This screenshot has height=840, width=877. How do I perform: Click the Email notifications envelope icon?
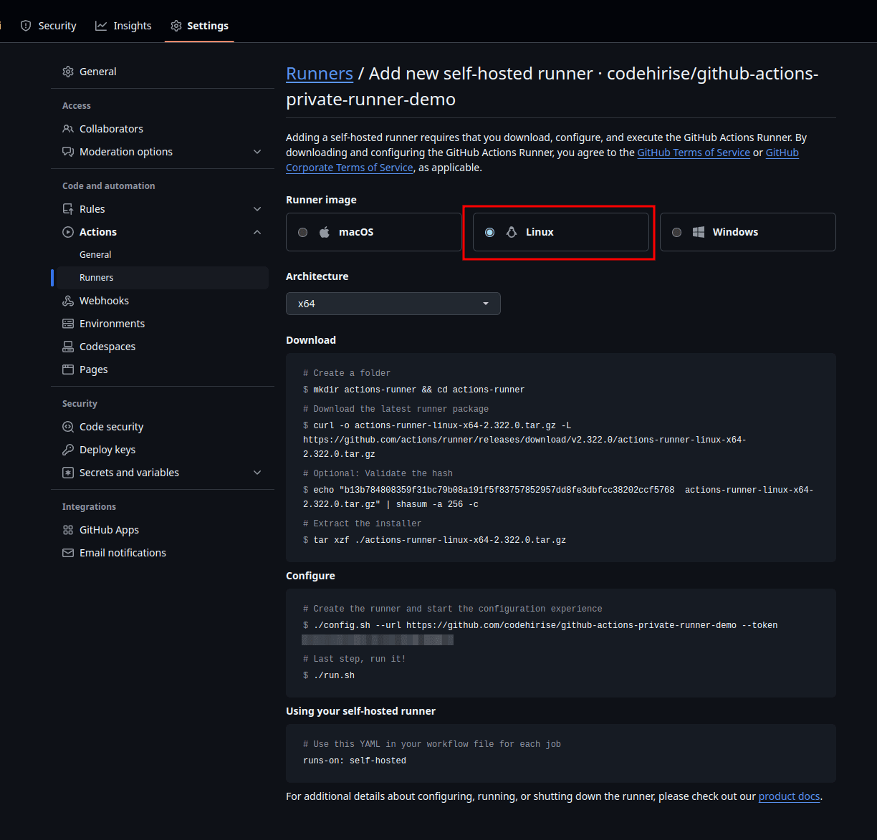pos(68,552)
